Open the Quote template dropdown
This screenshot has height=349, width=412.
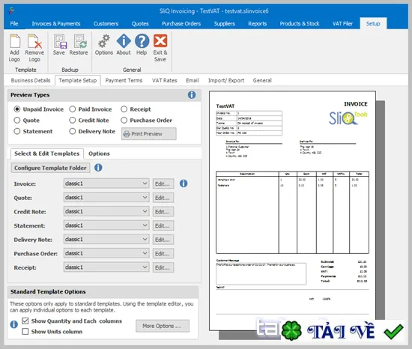106,197
